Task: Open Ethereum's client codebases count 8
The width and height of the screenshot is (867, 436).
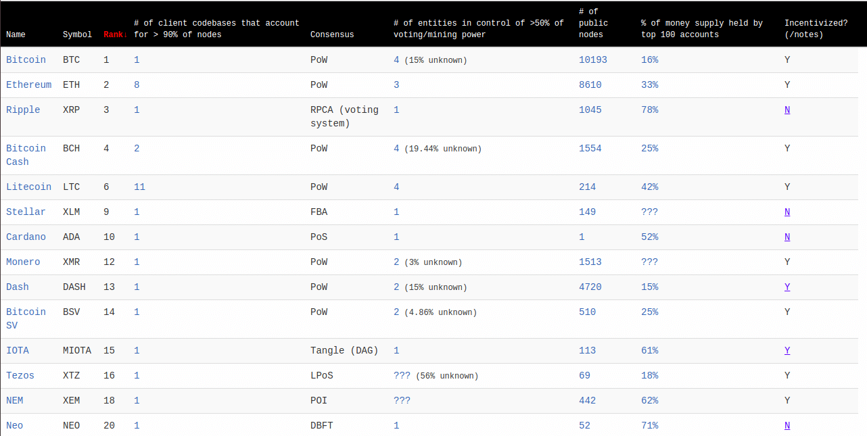Action: [x=137, y=84]
